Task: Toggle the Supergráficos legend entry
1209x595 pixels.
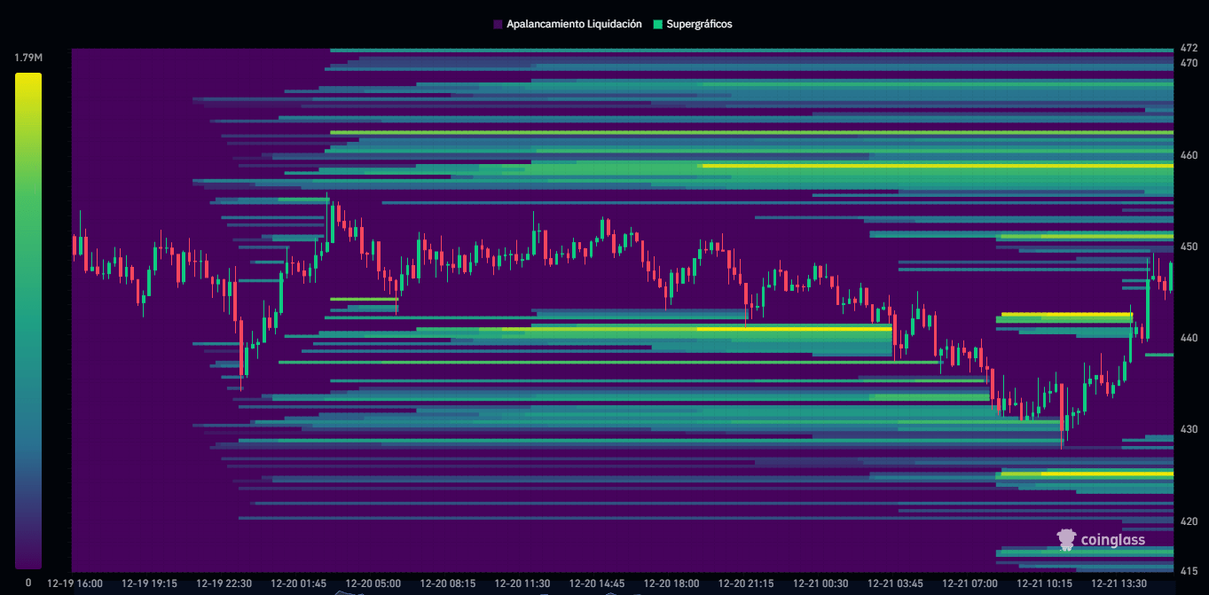Action: [692, 24]
